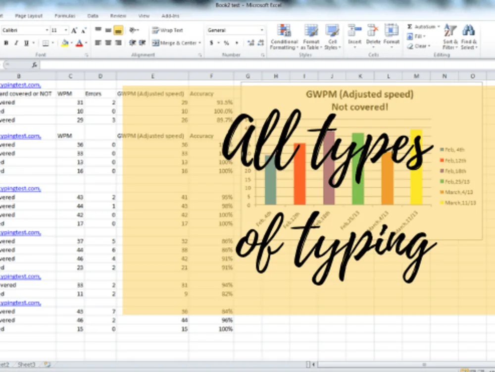
Task: Open Cell Styles gallery
Action: (x=333, y=37)
